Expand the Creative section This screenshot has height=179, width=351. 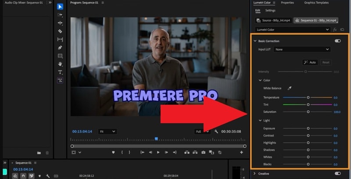254,173
